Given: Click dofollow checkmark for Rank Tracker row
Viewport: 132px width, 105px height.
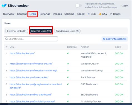Looking at the screenshot, I should (68, 77).
